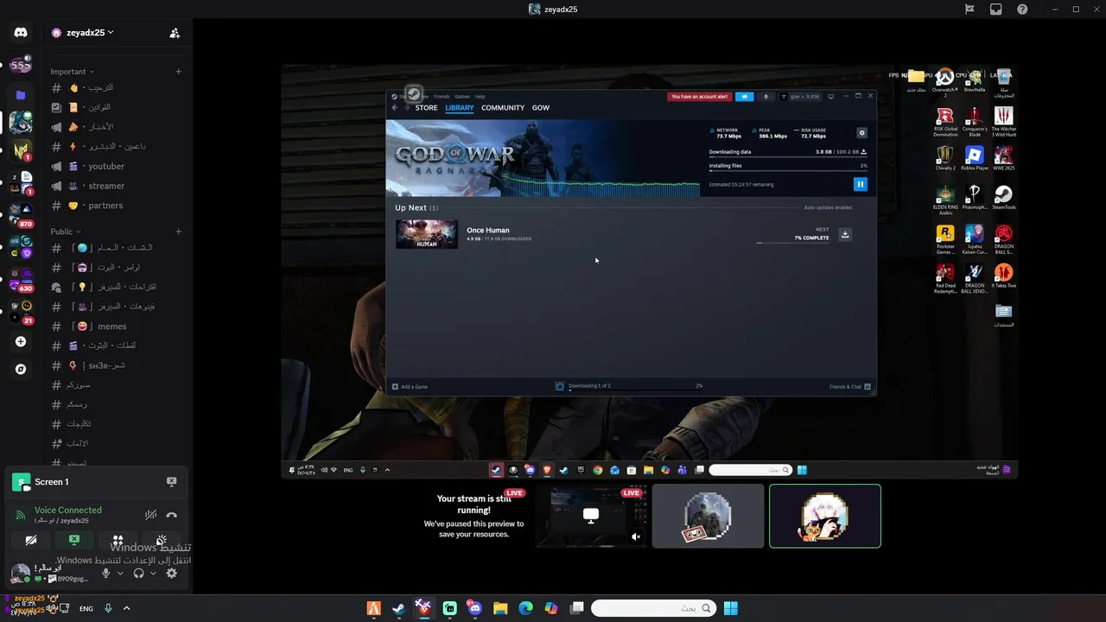Open the GOW tab in streamed Steam

[541, 108]
